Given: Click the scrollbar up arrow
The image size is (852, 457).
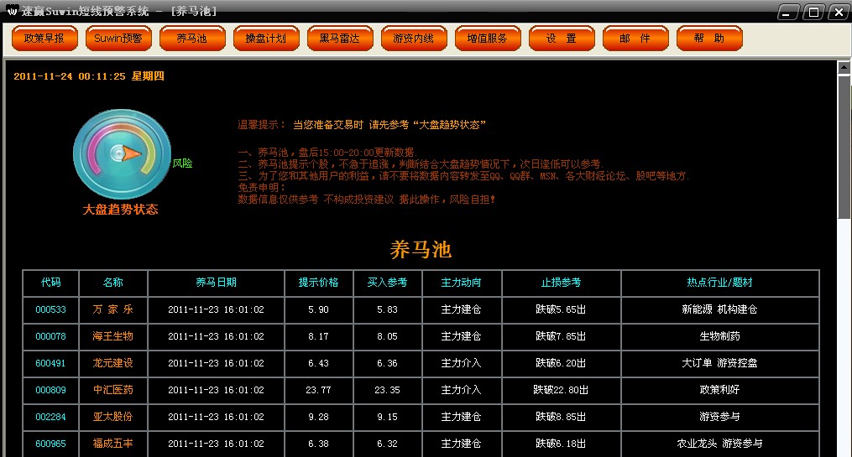Looking at the screenshot, I should click(x=844, y=68).
